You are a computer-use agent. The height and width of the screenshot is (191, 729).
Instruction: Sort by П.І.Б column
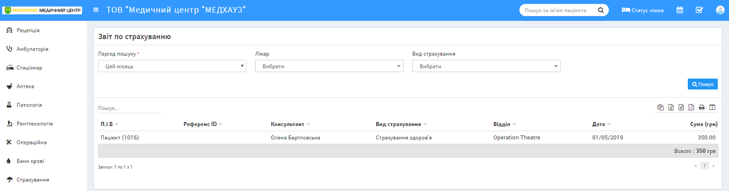click(109, 124)
